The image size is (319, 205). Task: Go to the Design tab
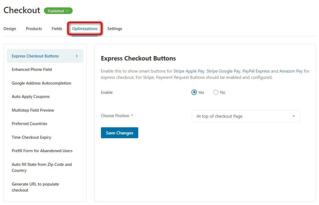[10, 29]
